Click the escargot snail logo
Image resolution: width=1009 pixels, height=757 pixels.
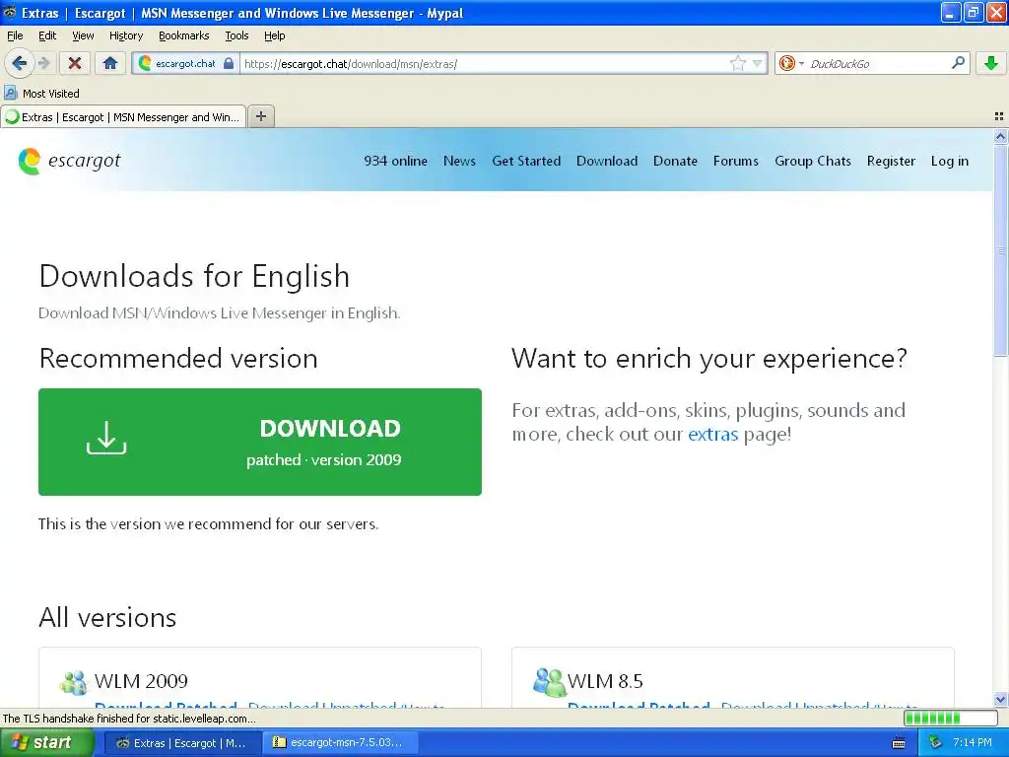click(30, 161)
